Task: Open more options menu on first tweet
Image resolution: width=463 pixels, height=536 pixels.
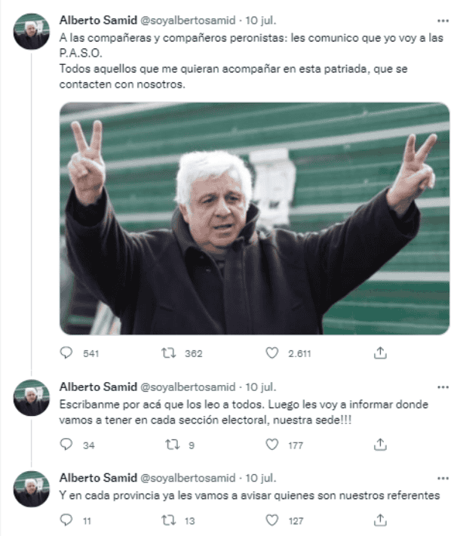Action: click(x=443, y=21)
